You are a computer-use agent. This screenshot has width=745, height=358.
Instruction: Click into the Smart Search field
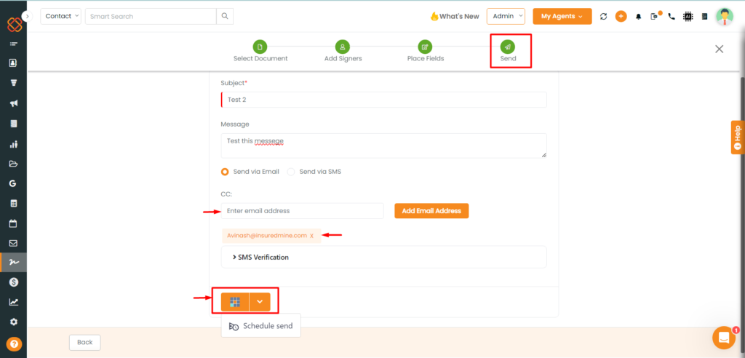(x=151, y=16)
